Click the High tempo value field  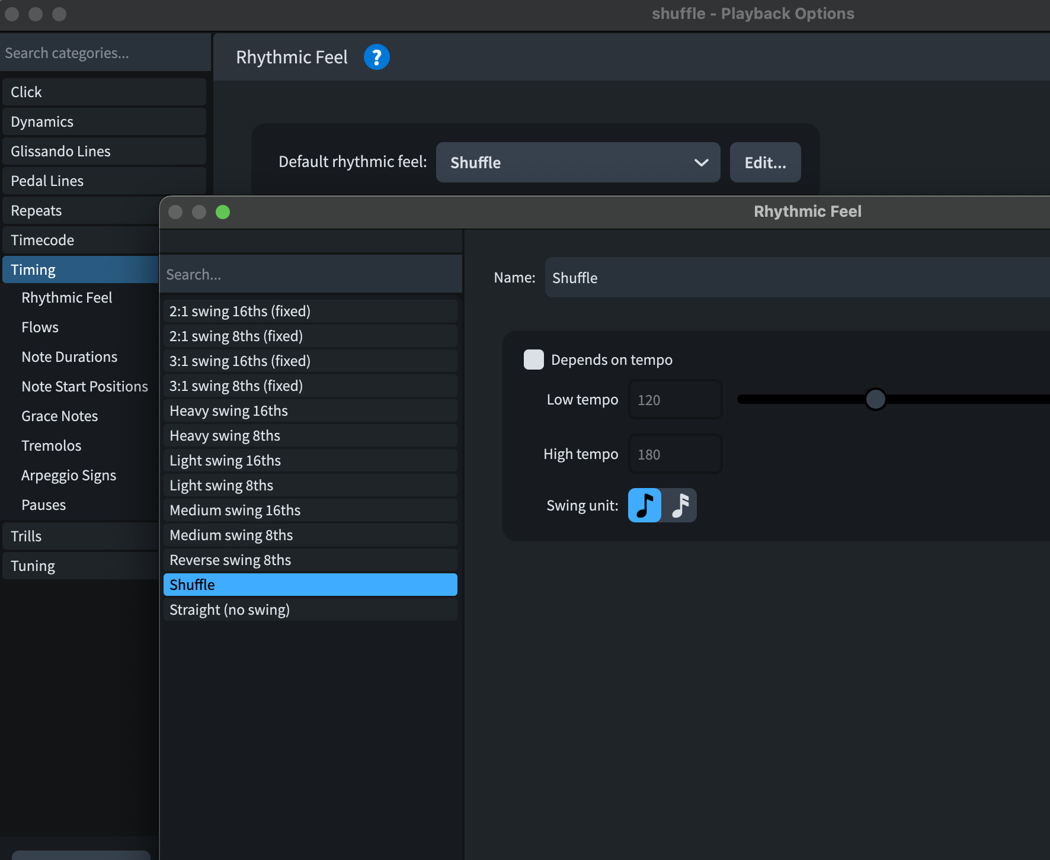click(x=675, y=454)
